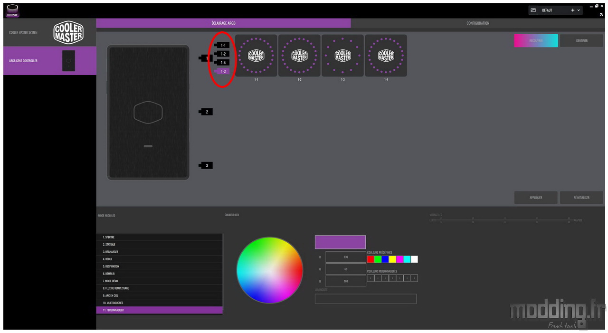This screenshot has height=333, width=608.
Task: Choose the 1. Spectre lighting mode
Action: 160,237
